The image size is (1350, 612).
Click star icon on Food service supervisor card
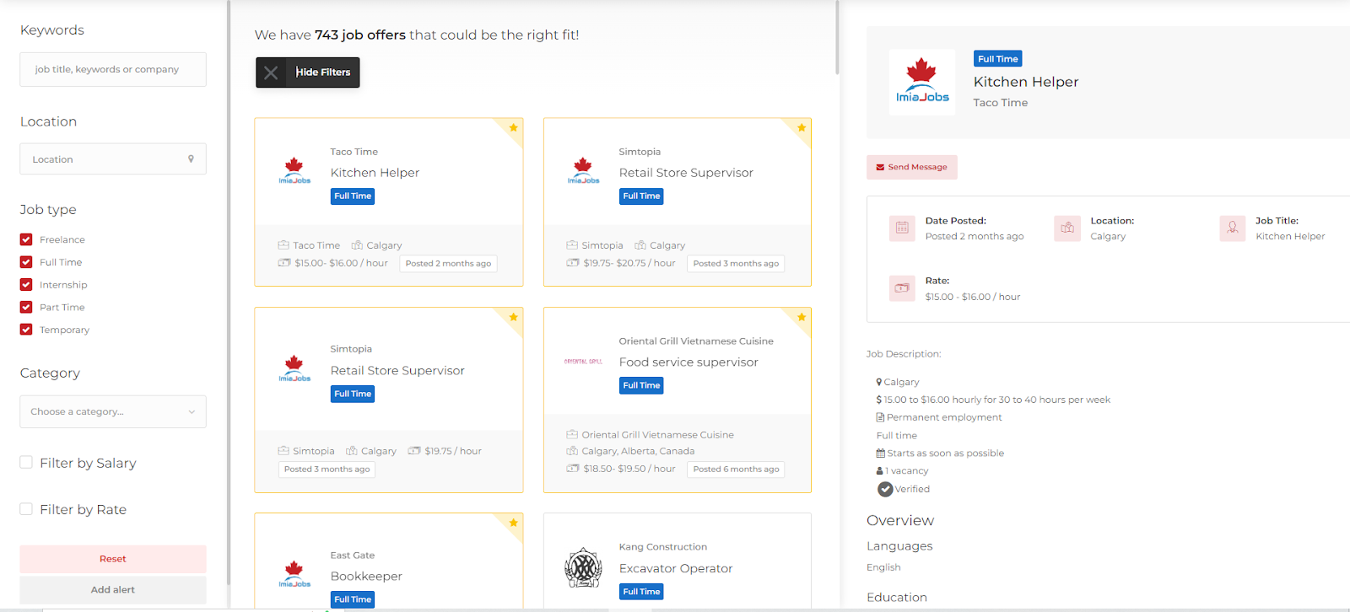(802, 317)
